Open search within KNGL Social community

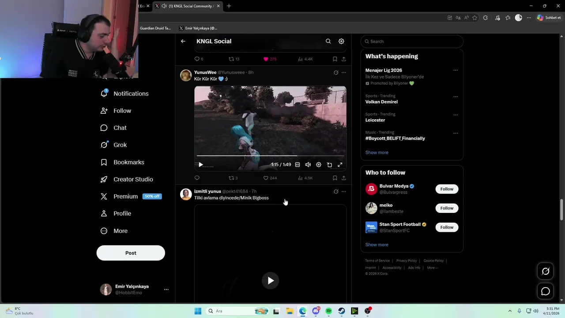point(328,41)
